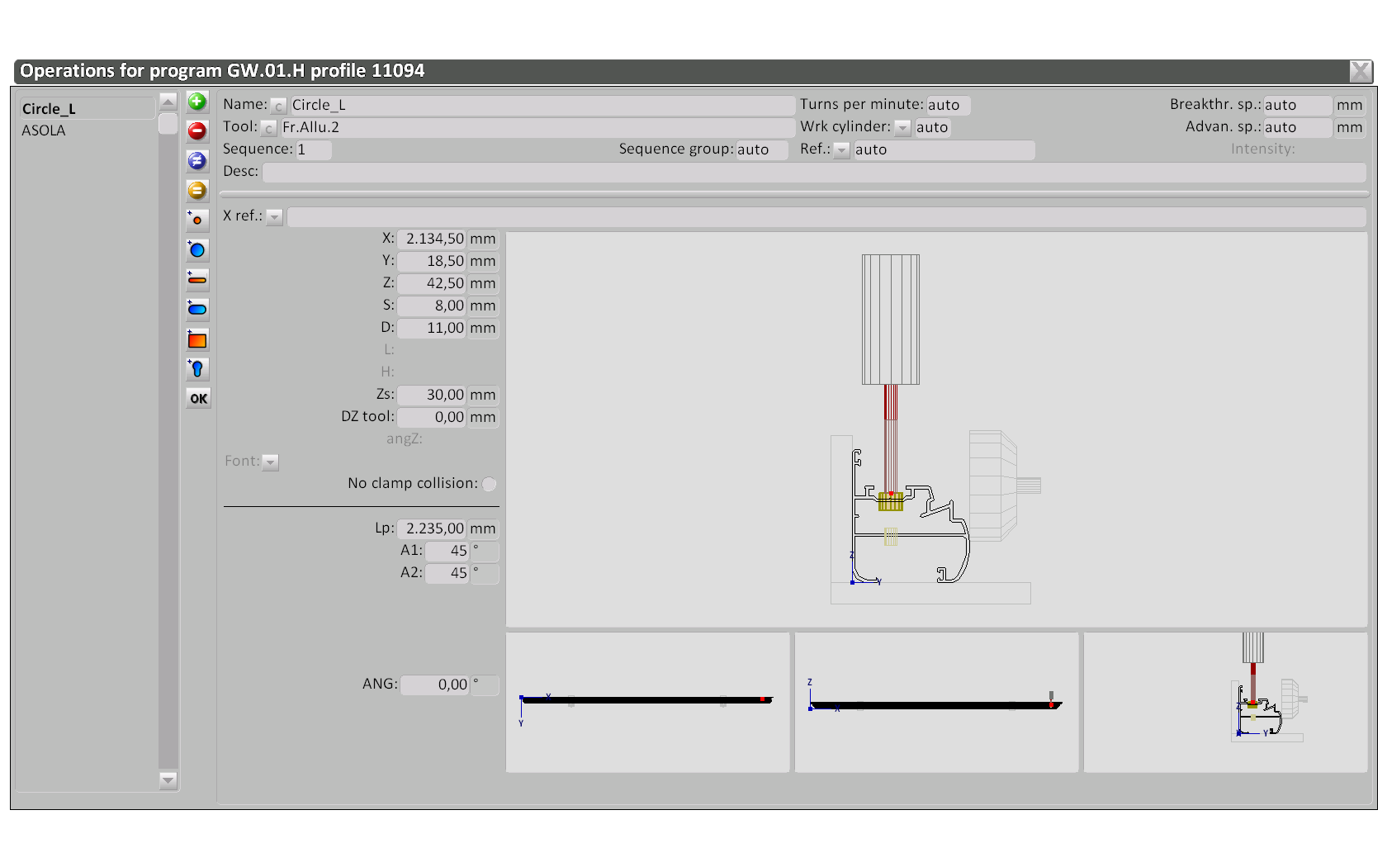Add a keyhole shape operation

197,368
